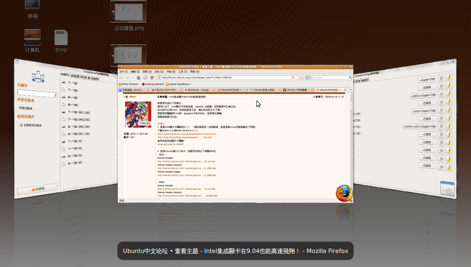
Task: Reset the <Alt><Super>Tab binding with broom icon
Action: (x=449, y=110)
